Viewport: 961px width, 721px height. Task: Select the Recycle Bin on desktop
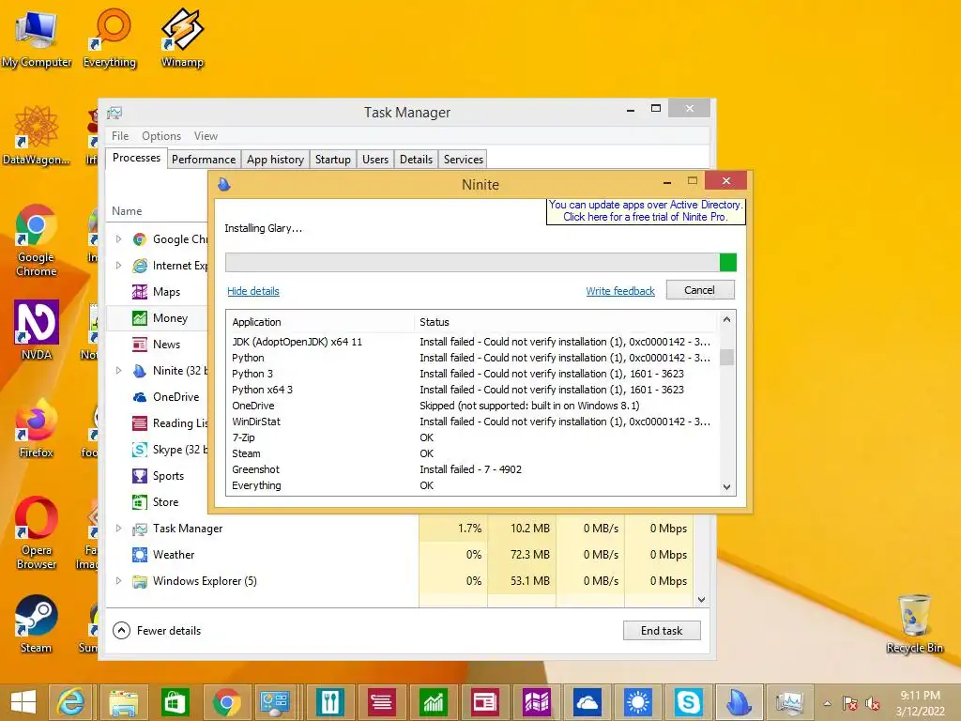(x=914, y=624)
